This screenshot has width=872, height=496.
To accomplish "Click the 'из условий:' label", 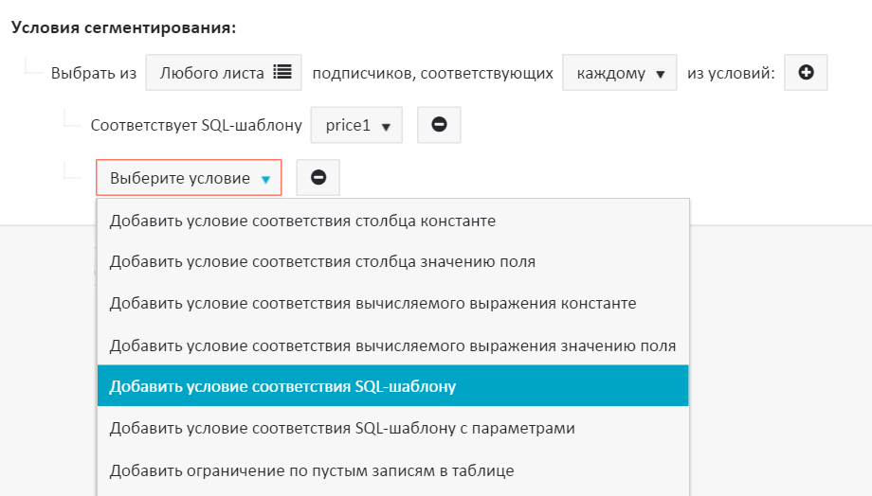I will [x=730, y=74].
